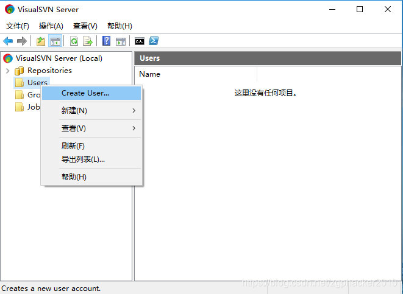Viewport: 403px width, 294px height.
Task: Choose 刷新(F) from context menu
Action: 91,145
